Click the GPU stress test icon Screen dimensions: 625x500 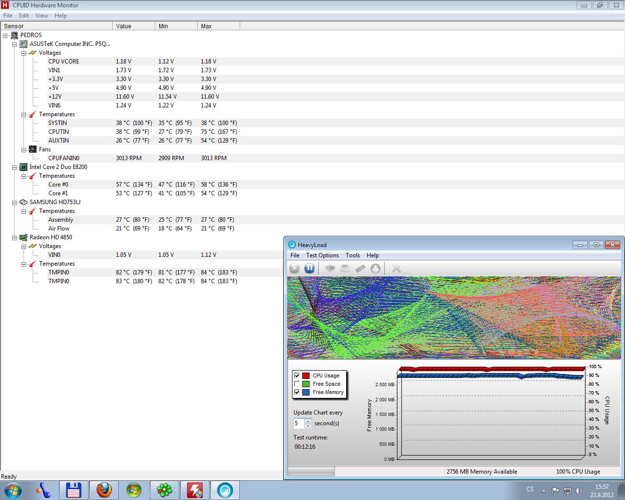pos(375,268)
